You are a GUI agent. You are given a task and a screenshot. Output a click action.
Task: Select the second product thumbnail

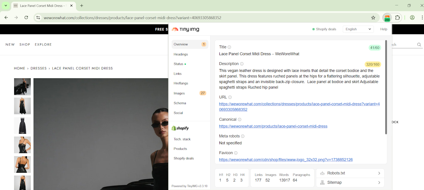coord(22,106)
